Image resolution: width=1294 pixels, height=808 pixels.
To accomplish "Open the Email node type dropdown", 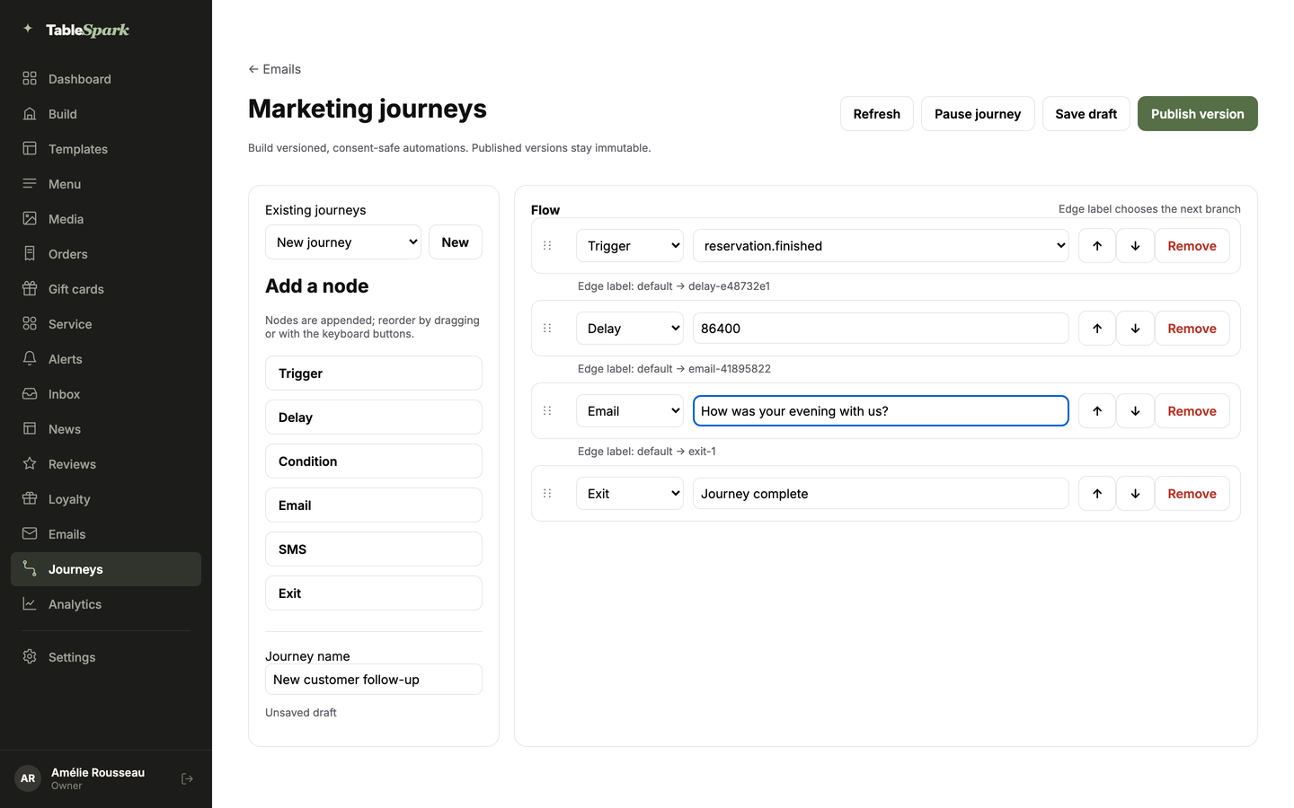I will point(630,411).
